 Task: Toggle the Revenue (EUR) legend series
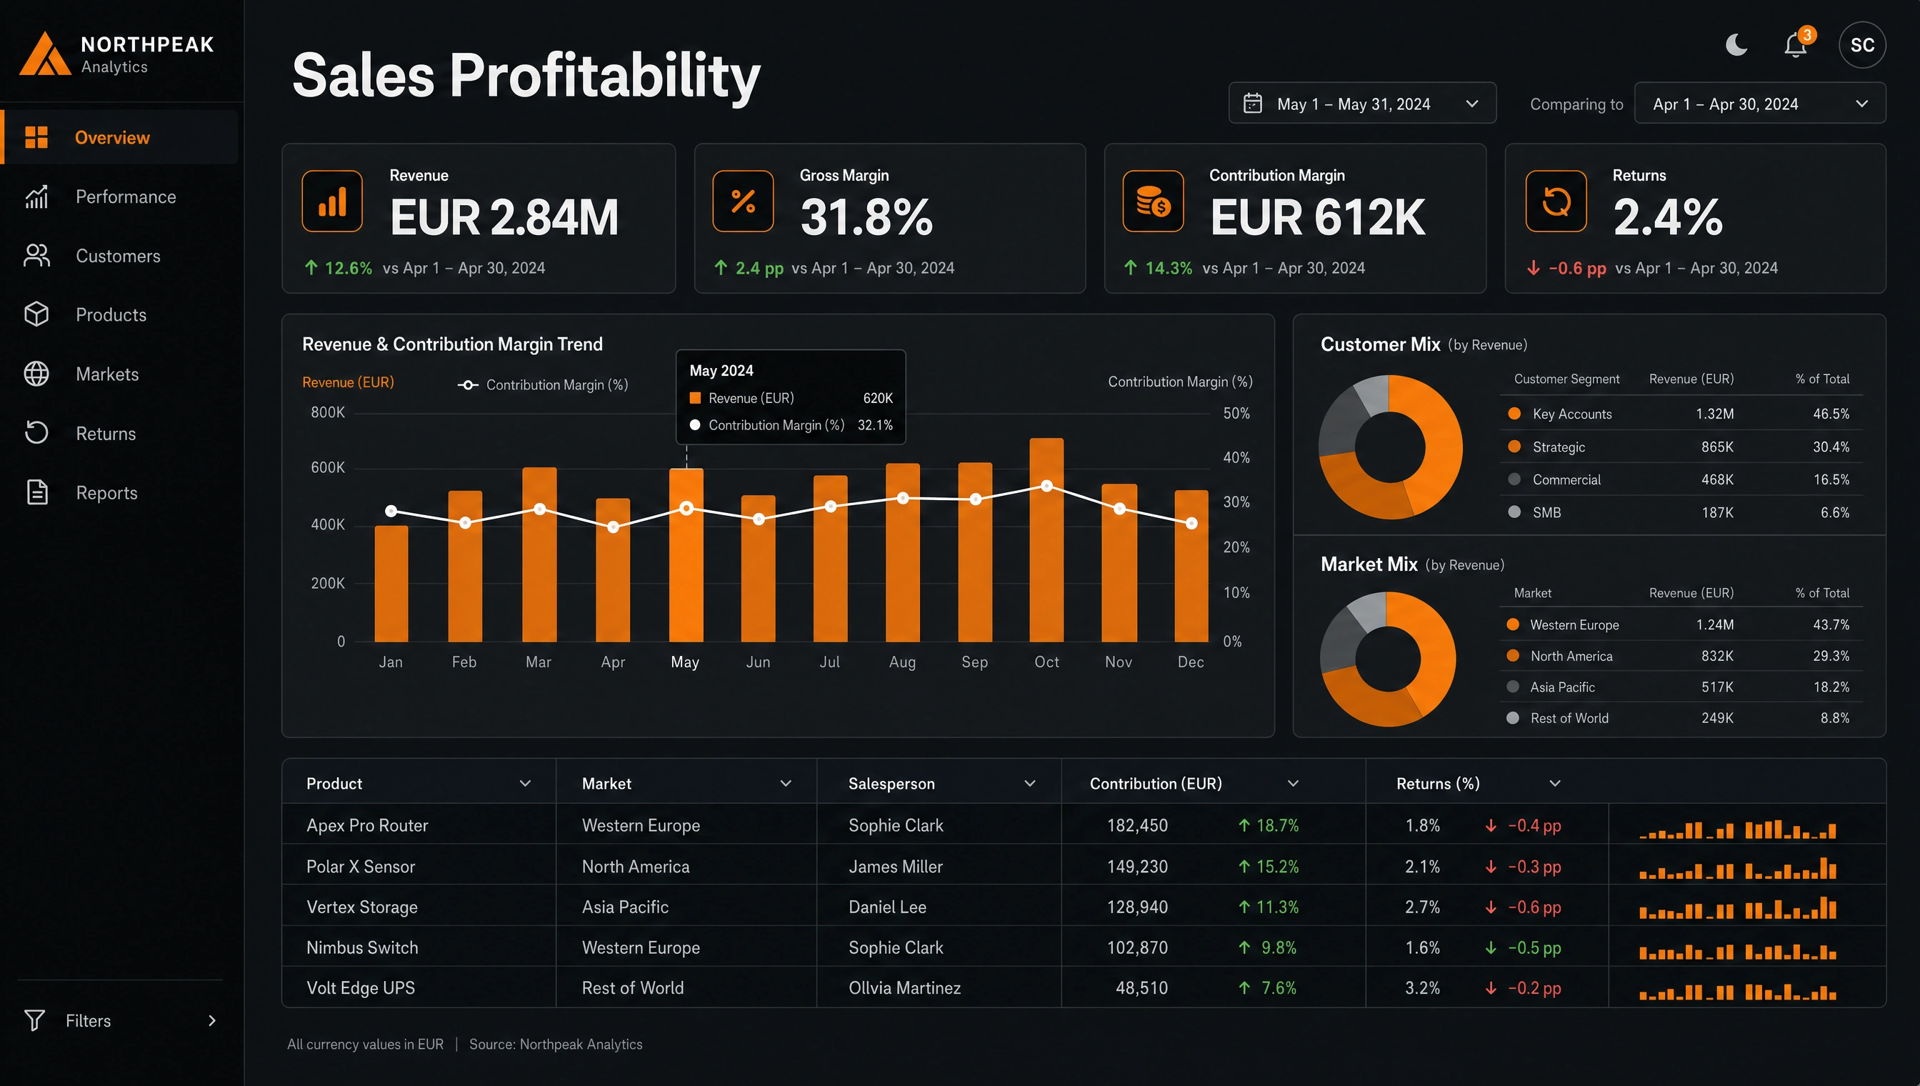pos(348,382)
